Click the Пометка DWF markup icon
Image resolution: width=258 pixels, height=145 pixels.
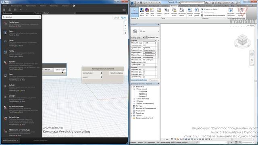pos(159,12)
